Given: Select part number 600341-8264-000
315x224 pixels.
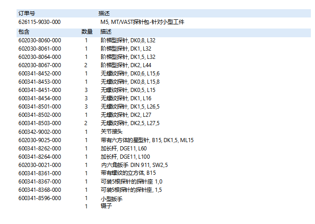Looking at the screenshot, I should tap(40, 156).
